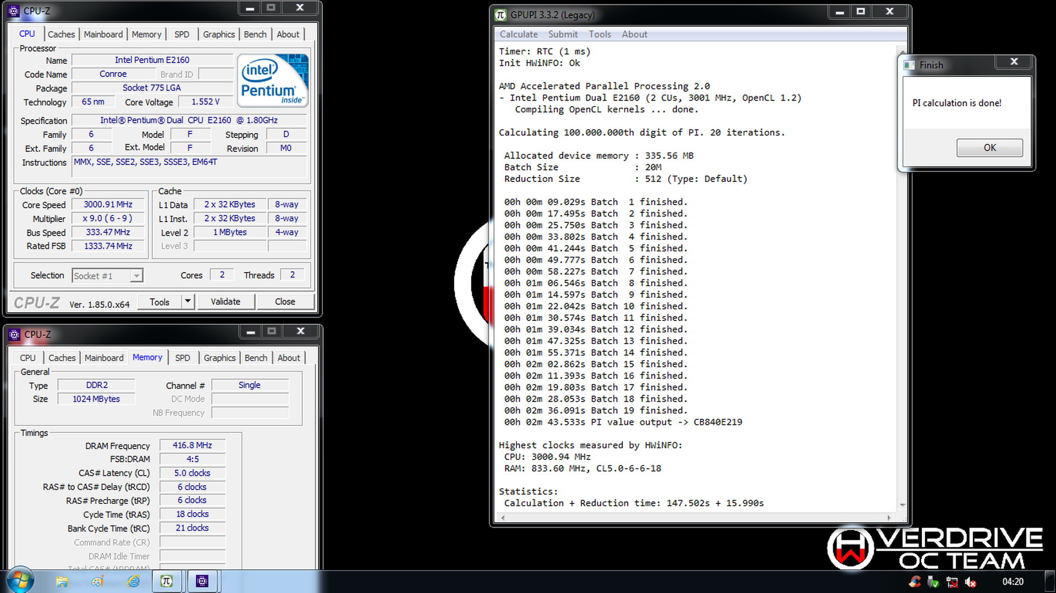
Task: Switch to GPUPI via its taskbar icon
Action: (x=167, y=581)
